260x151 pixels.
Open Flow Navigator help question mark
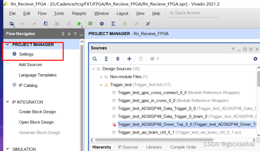click(x=75, y=34)
